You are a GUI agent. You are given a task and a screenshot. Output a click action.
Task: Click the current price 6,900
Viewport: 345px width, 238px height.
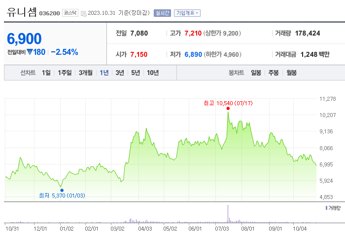24,39
